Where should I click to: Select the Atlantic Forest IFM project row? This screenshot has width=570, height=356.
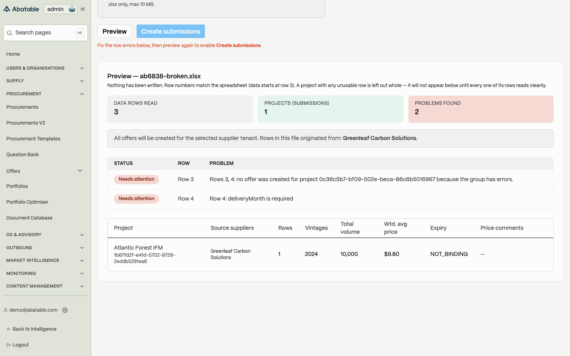(x=331, y=254)
